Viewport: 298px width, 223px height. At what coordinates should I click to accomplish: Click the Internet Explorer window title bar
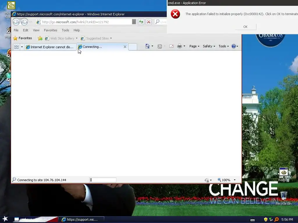89,14
